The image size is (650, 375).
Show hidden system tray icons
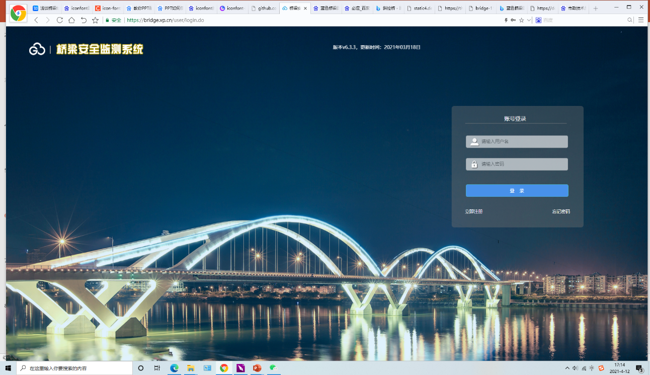[x=567, y=368]
